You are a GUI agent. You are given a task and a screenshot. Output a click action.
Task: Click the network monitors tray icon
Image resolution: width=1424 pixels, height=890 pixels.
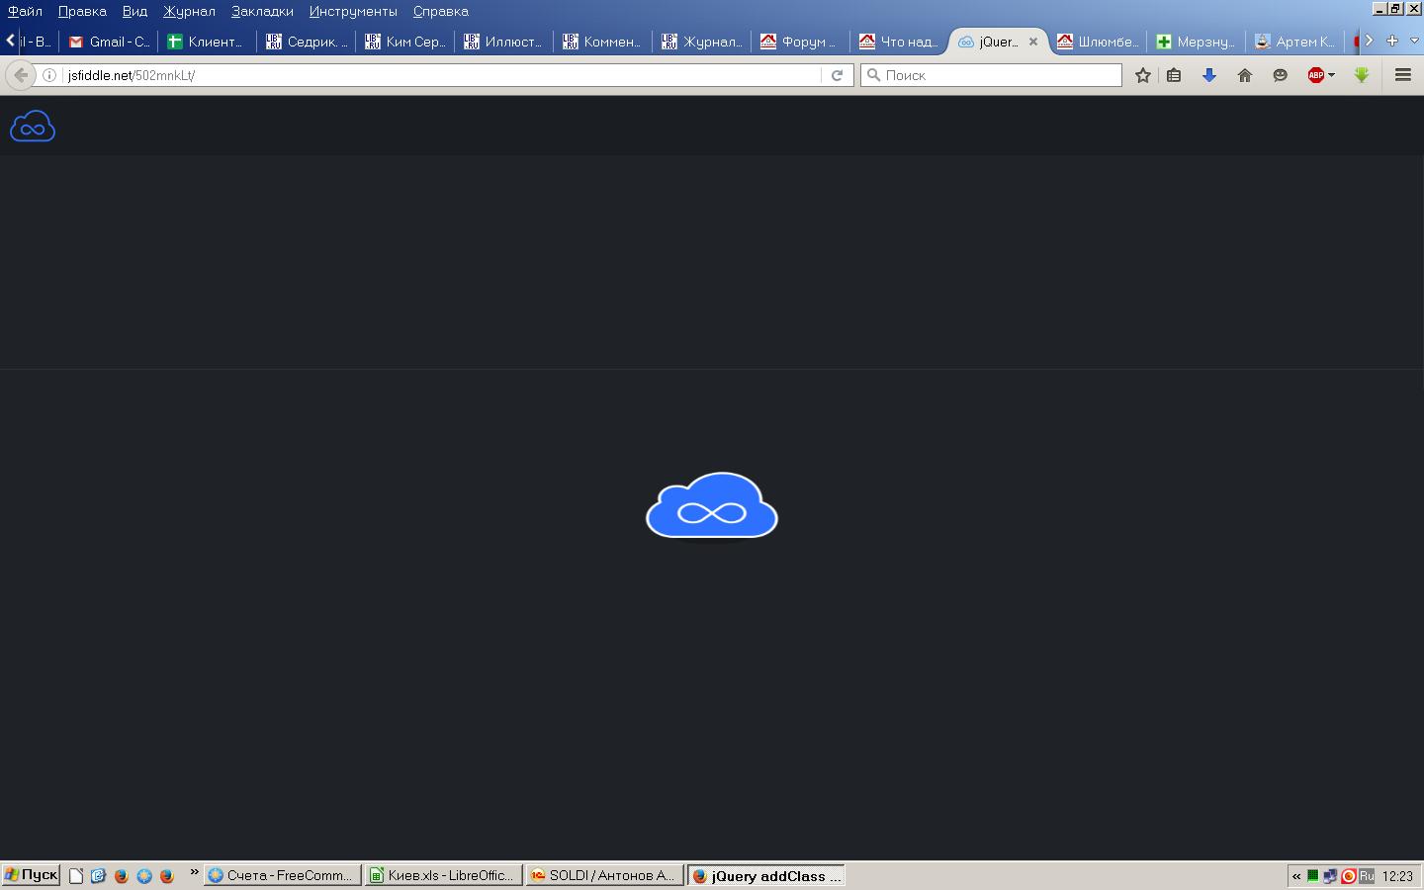[1330, 876]
